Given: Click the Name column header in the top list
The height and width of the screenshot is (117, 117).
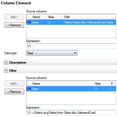Looking at the screenshot, I should 38,17.
